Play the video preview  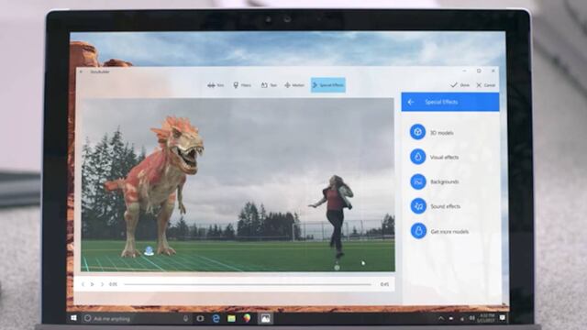pyautogui.click(x=92, y=284)
